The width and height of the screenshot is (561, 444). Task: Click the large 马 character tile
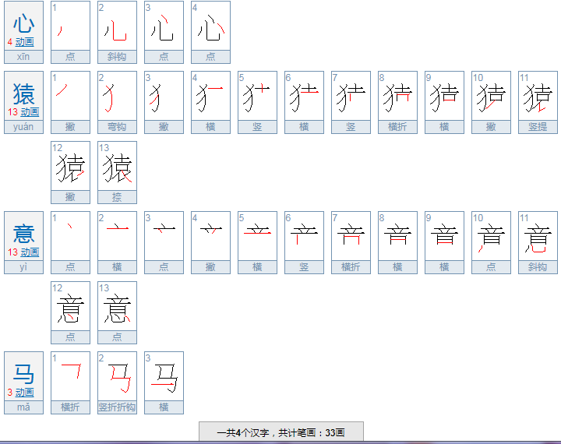coord(23,374)
